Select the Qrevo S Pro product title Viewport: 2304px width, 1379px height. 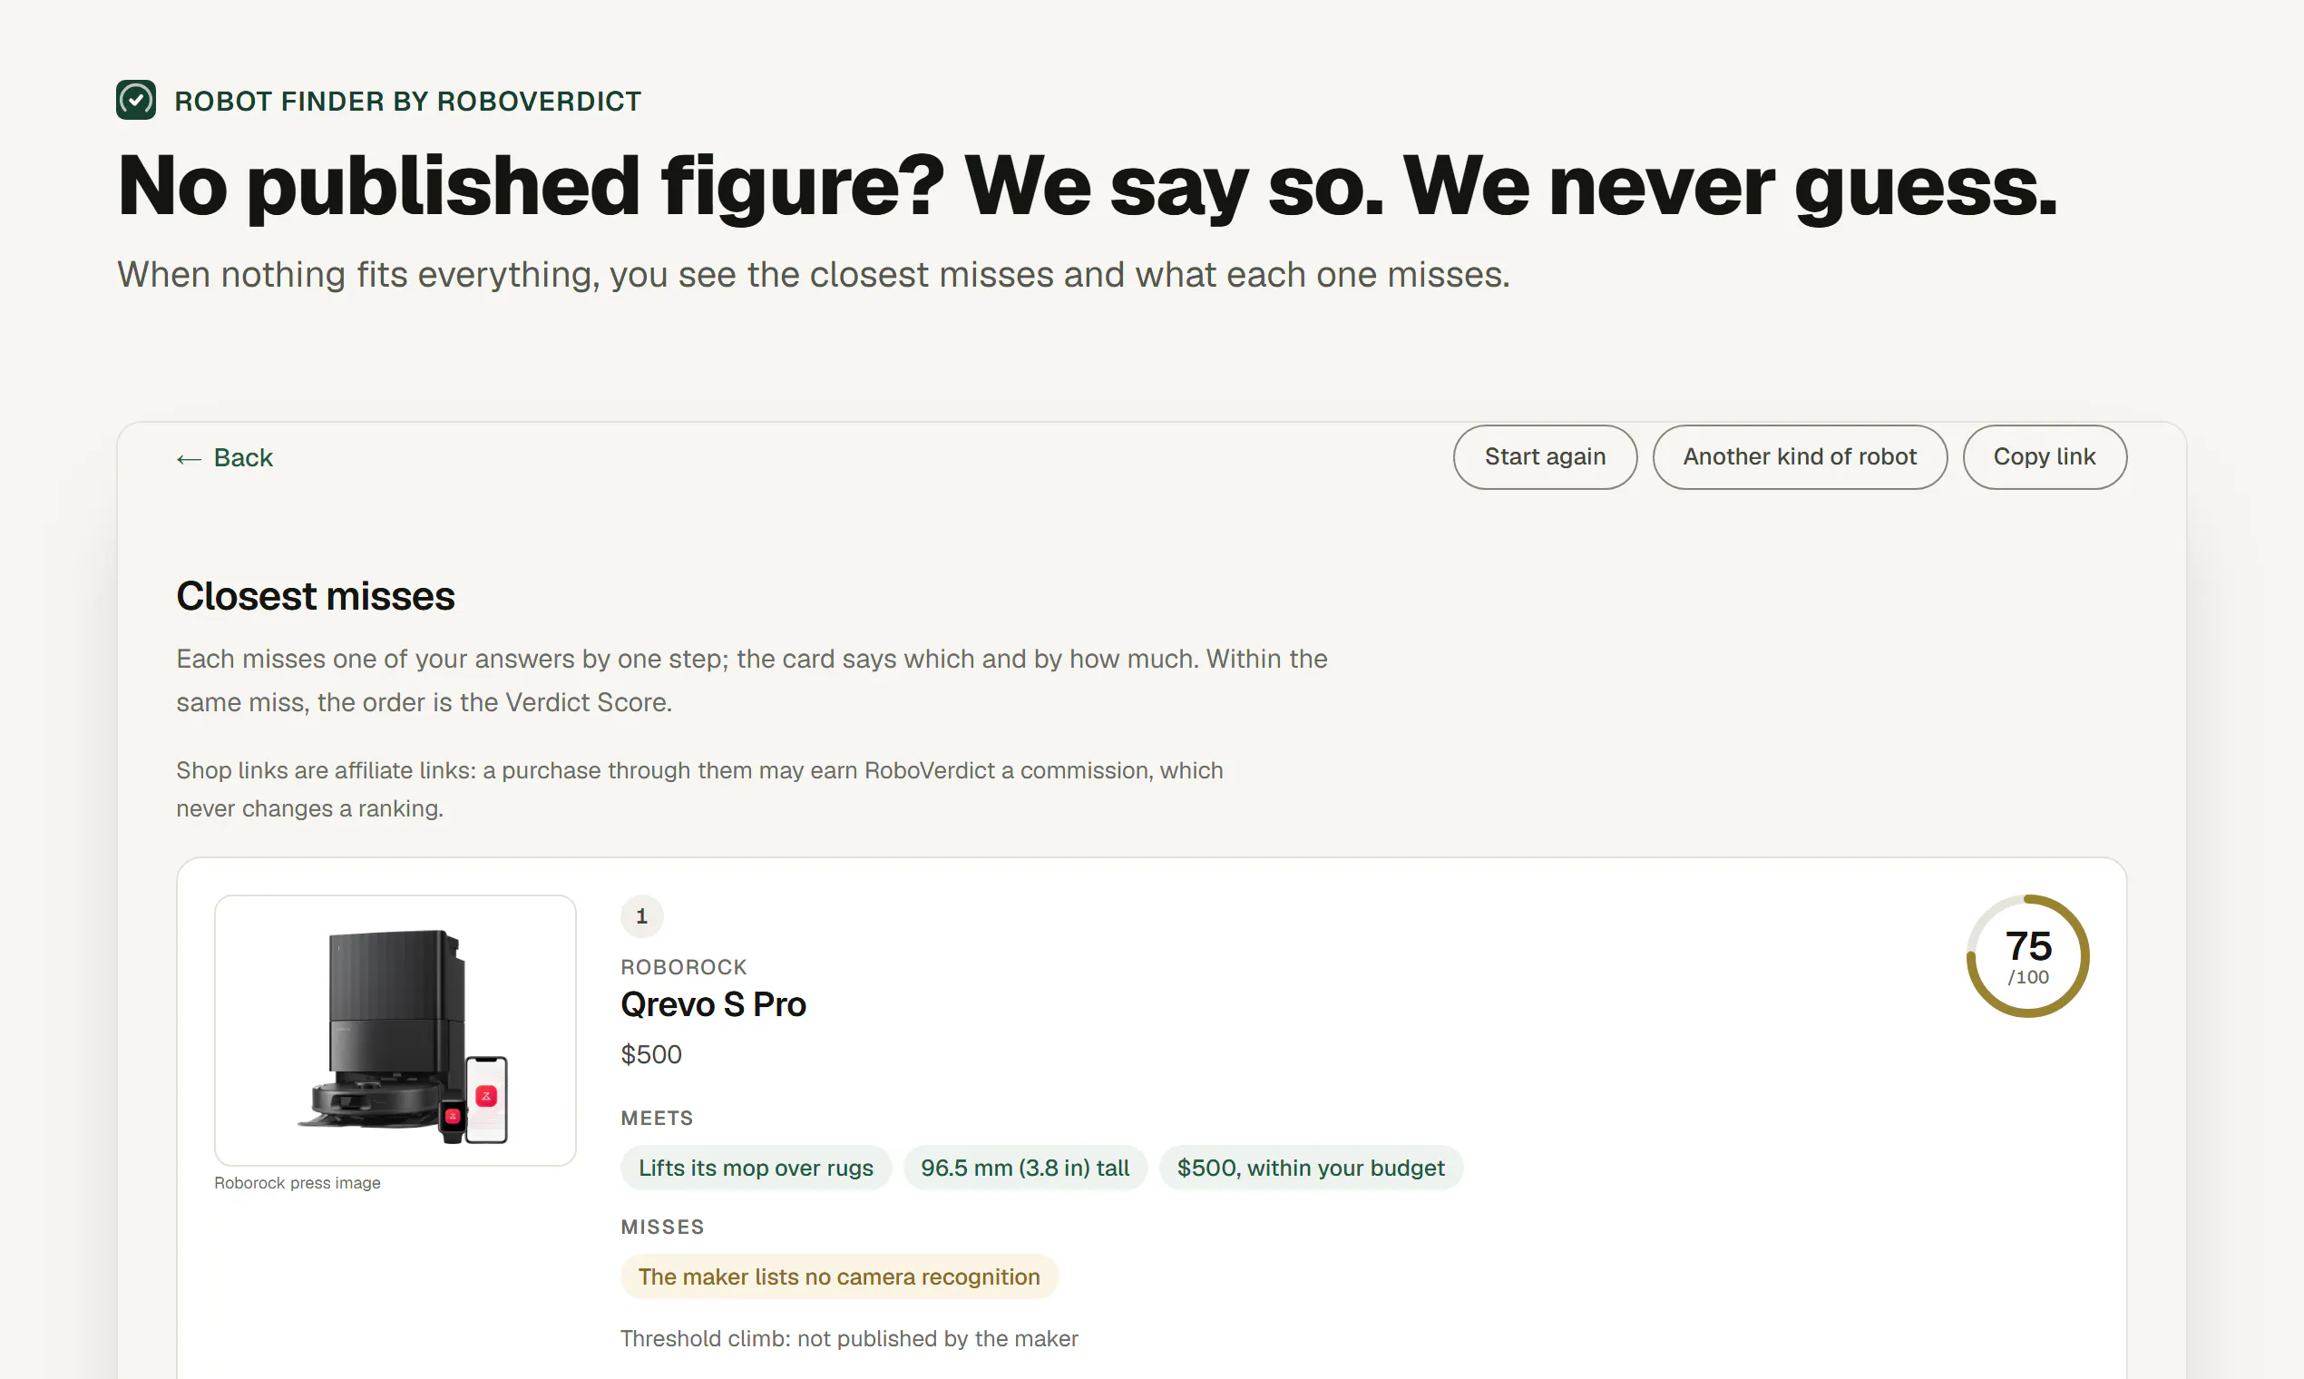click(x=713, y=1004)
